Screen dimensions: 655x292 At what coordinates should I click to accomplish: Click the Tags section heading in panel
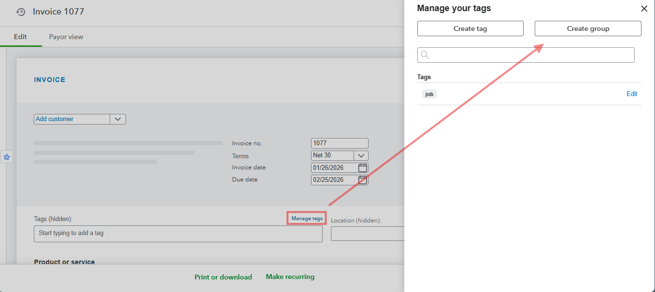[424, 77]
